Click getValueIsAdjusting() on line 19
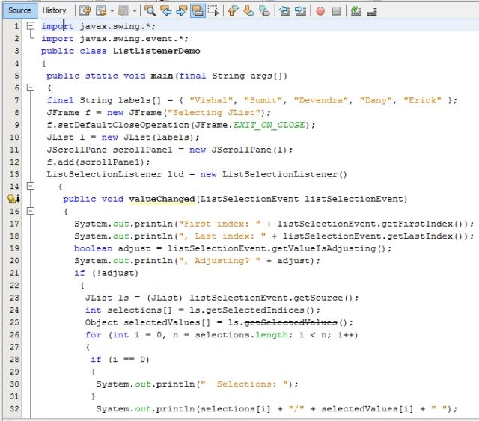The image size is (479, 421). 329,248
